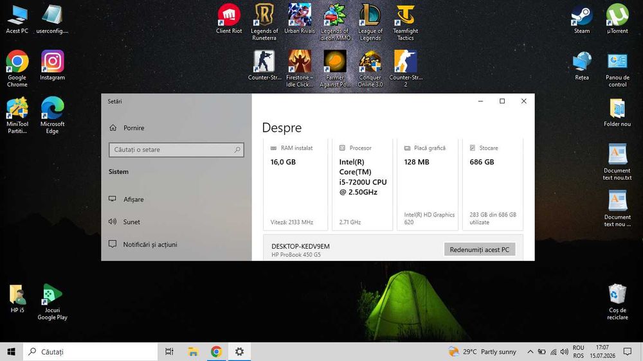
Task: Click the Căutați o setare search field
Action: pyautogui.click(x=176, y=150)
